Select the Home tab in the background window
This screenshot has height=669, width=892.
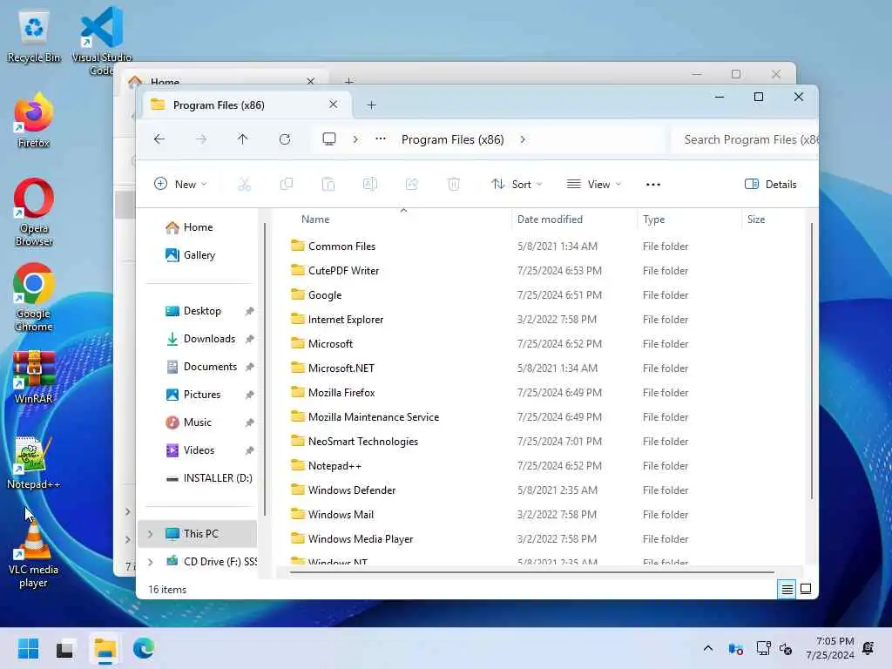(x=223, y=78)
